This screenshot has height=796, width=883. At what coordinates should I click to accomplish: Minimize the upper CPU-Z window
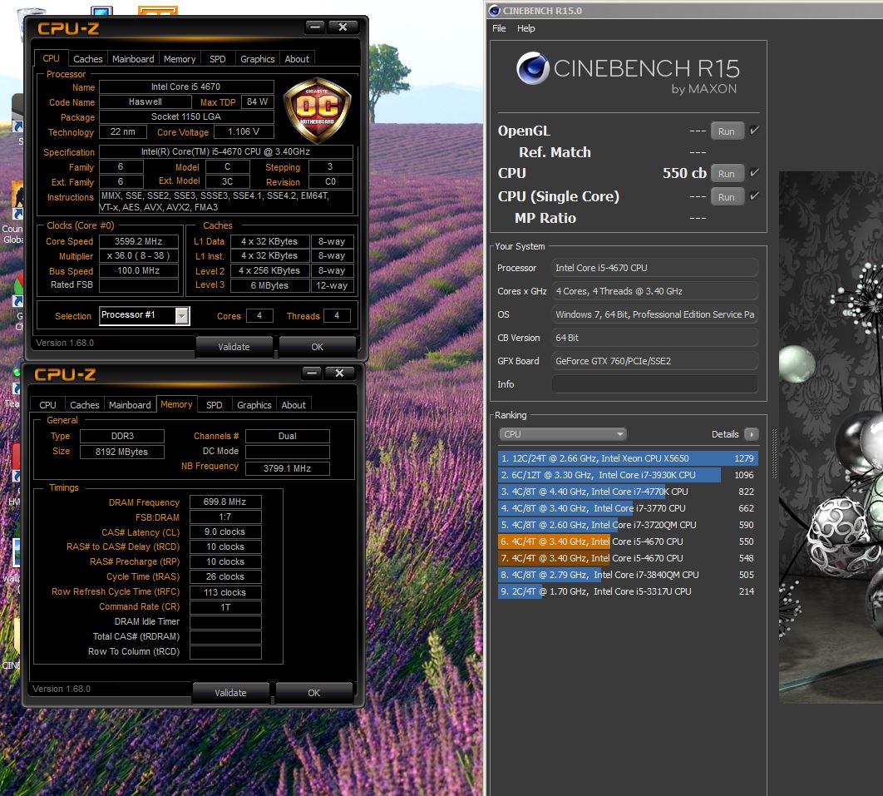315,27
